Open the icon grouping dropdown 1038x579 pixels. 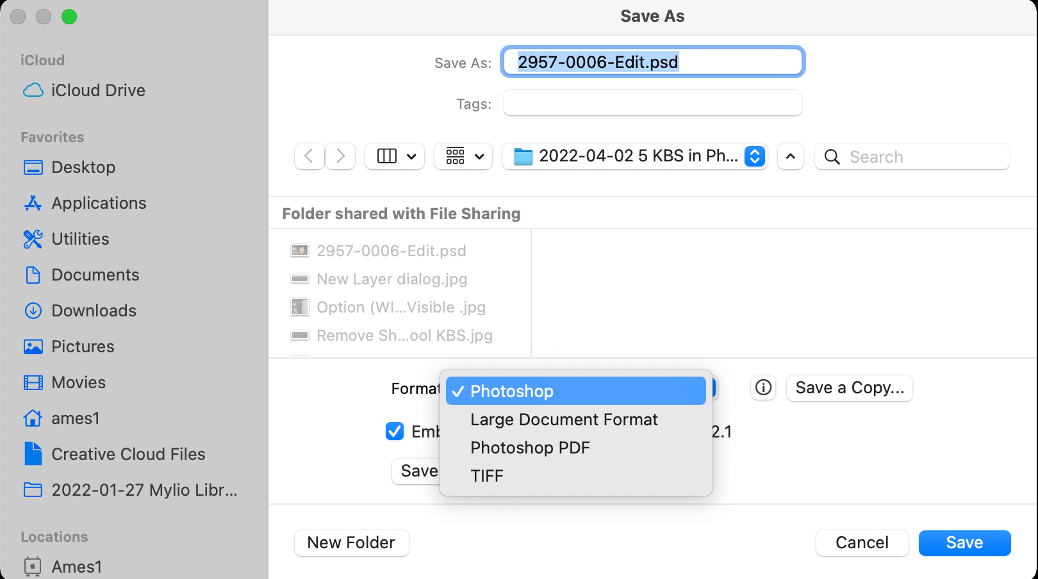[x=463, y=156]
